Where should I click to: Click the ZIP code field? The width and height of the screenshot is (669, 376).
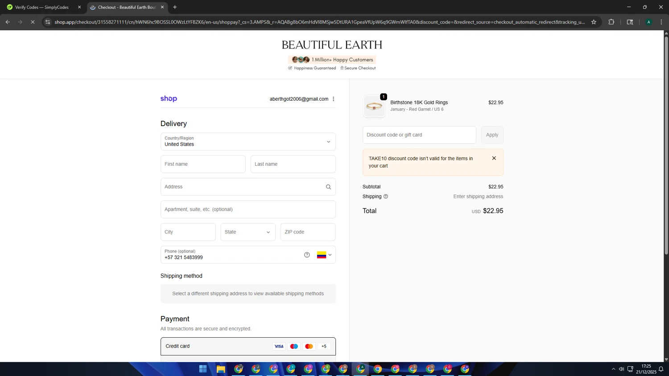click(308, 232)
